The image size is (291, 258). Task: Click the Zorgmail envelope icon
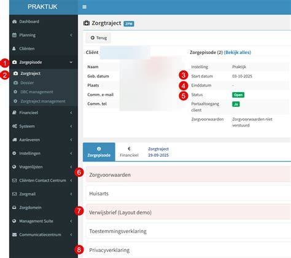coord(14,194)
